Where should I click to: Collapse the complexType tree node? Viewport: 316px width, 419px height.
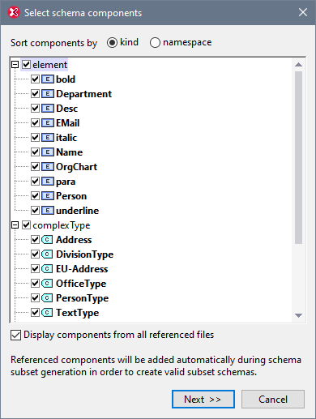point(15,225)
